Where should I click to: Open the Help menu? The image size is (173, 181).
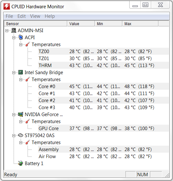tap(50, 16)
